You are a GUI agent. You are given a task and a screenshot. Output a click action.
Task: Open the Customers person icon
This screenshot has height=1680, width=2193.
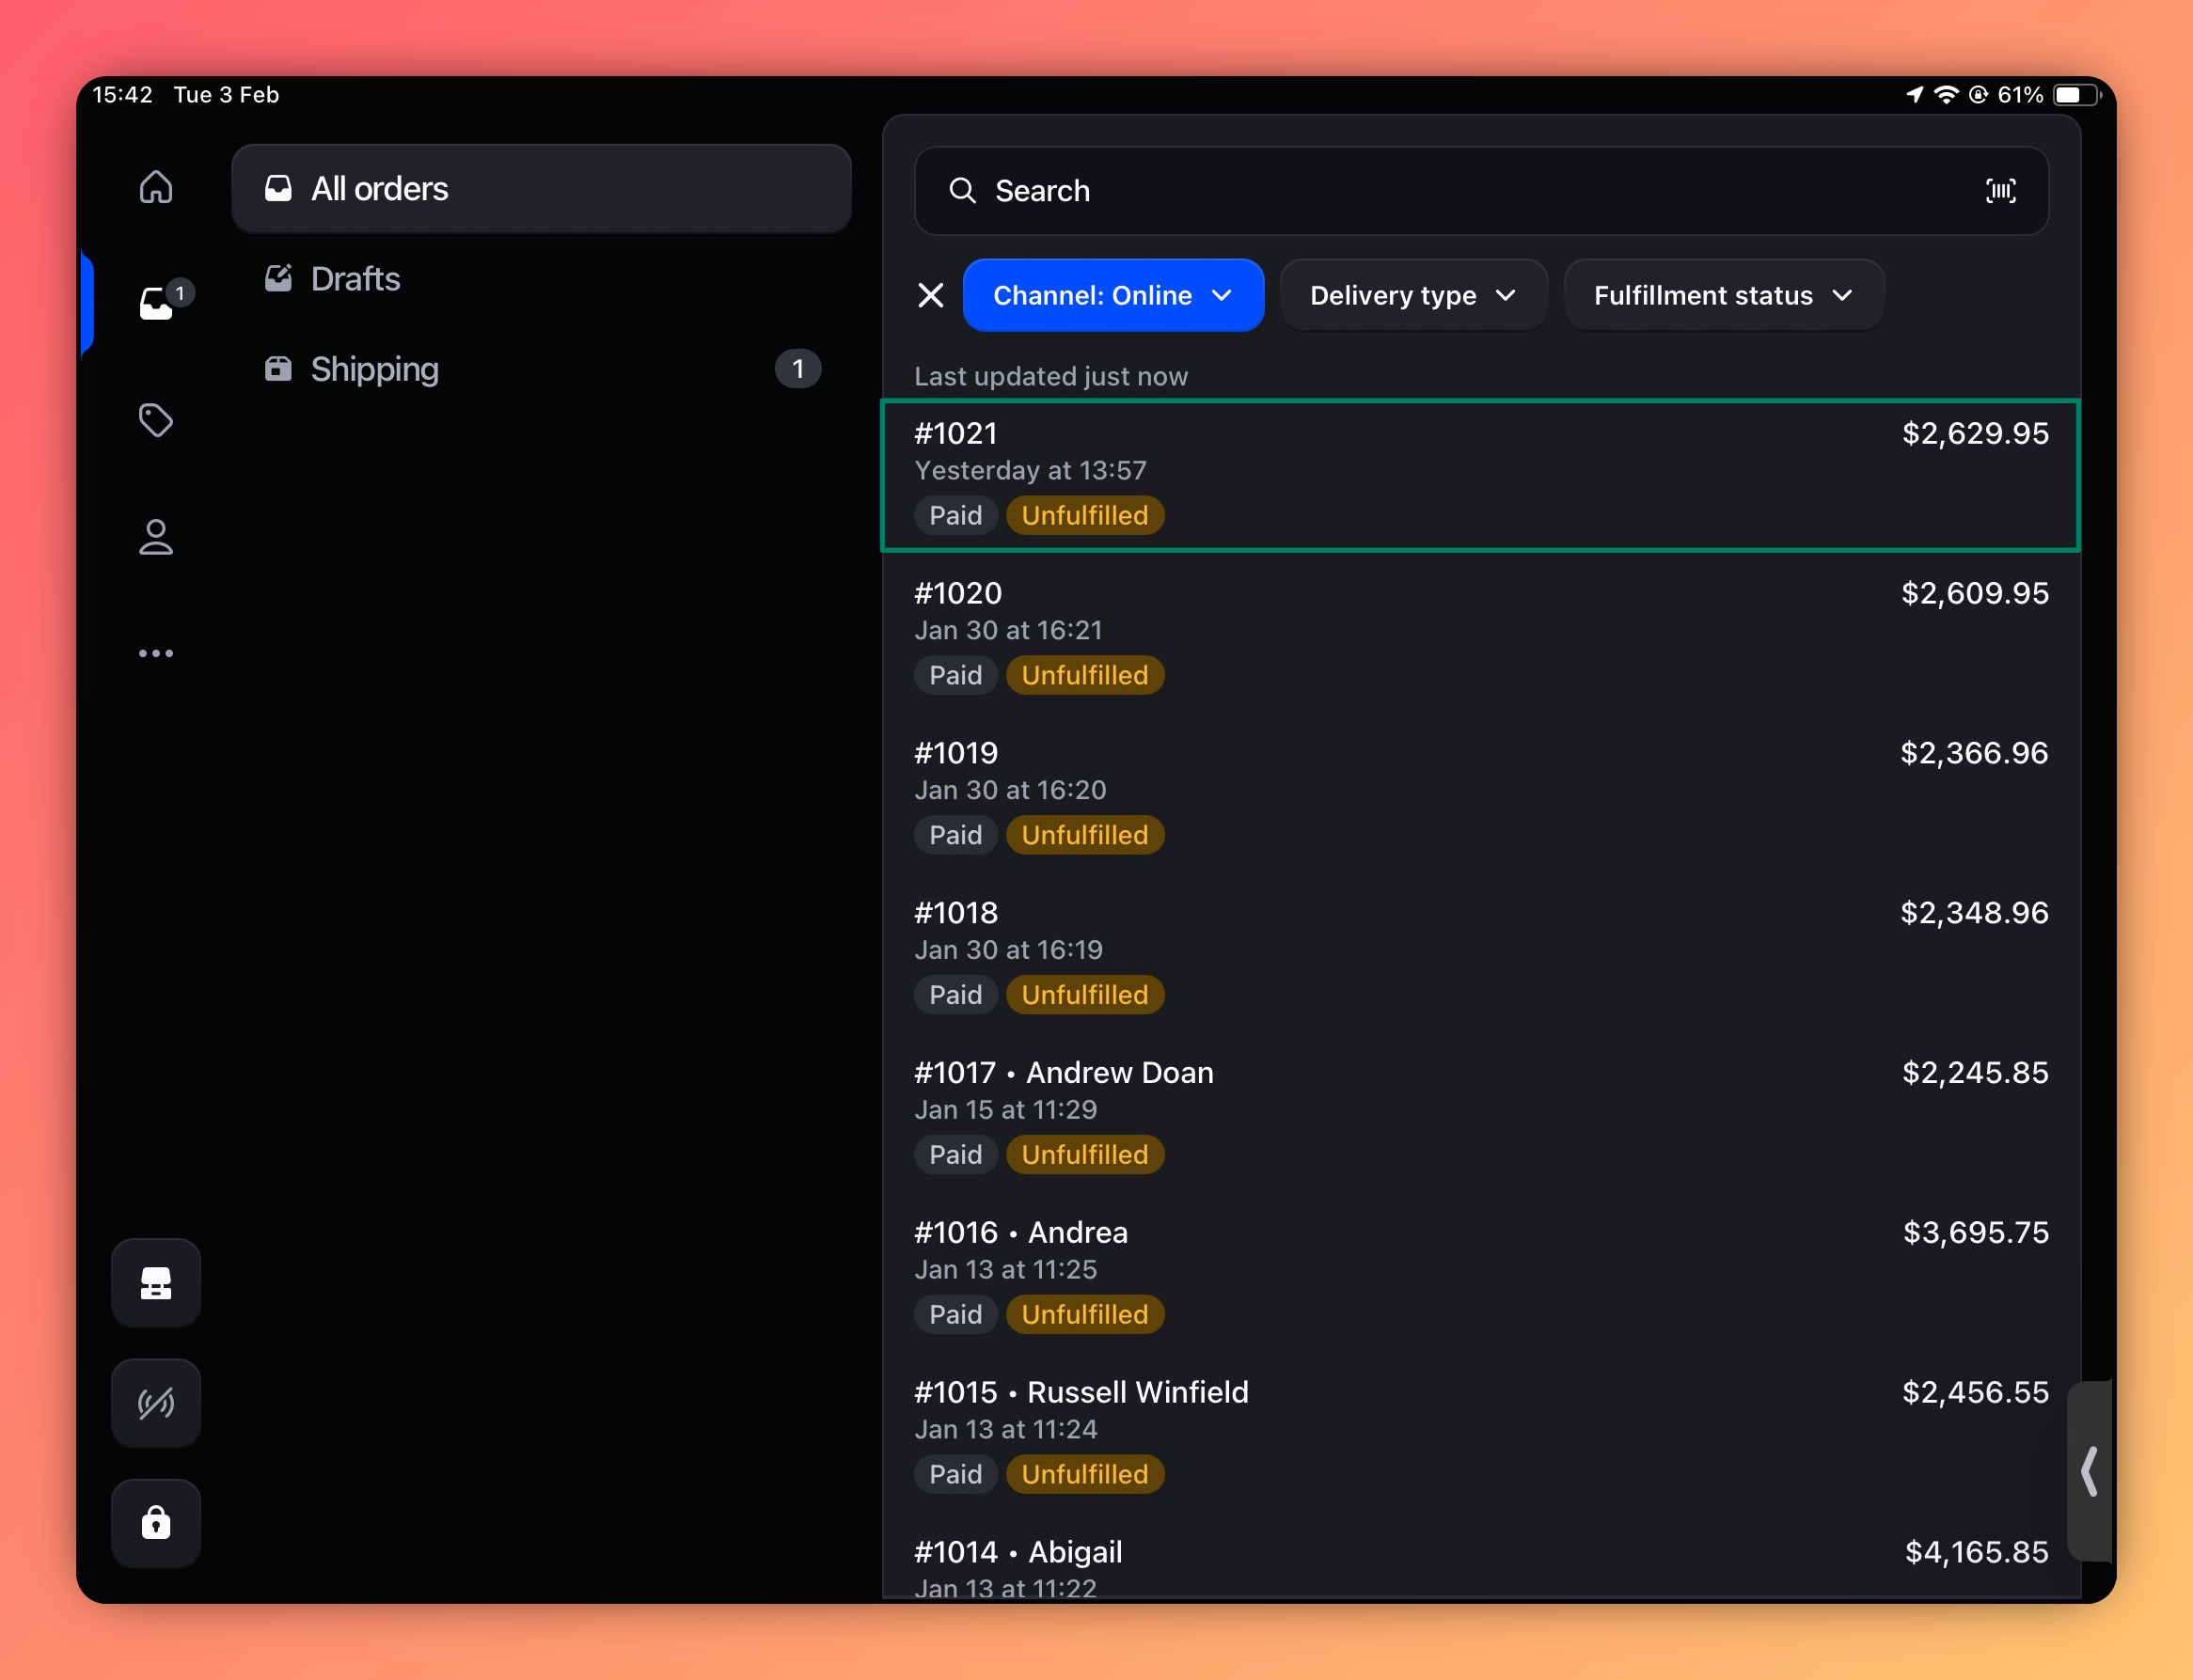click(x=155, y=537)
